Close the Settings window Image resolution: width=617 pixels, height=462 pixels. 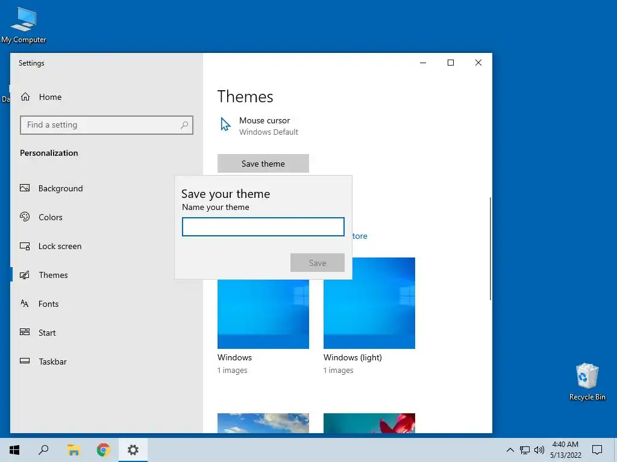click(478, 63)
